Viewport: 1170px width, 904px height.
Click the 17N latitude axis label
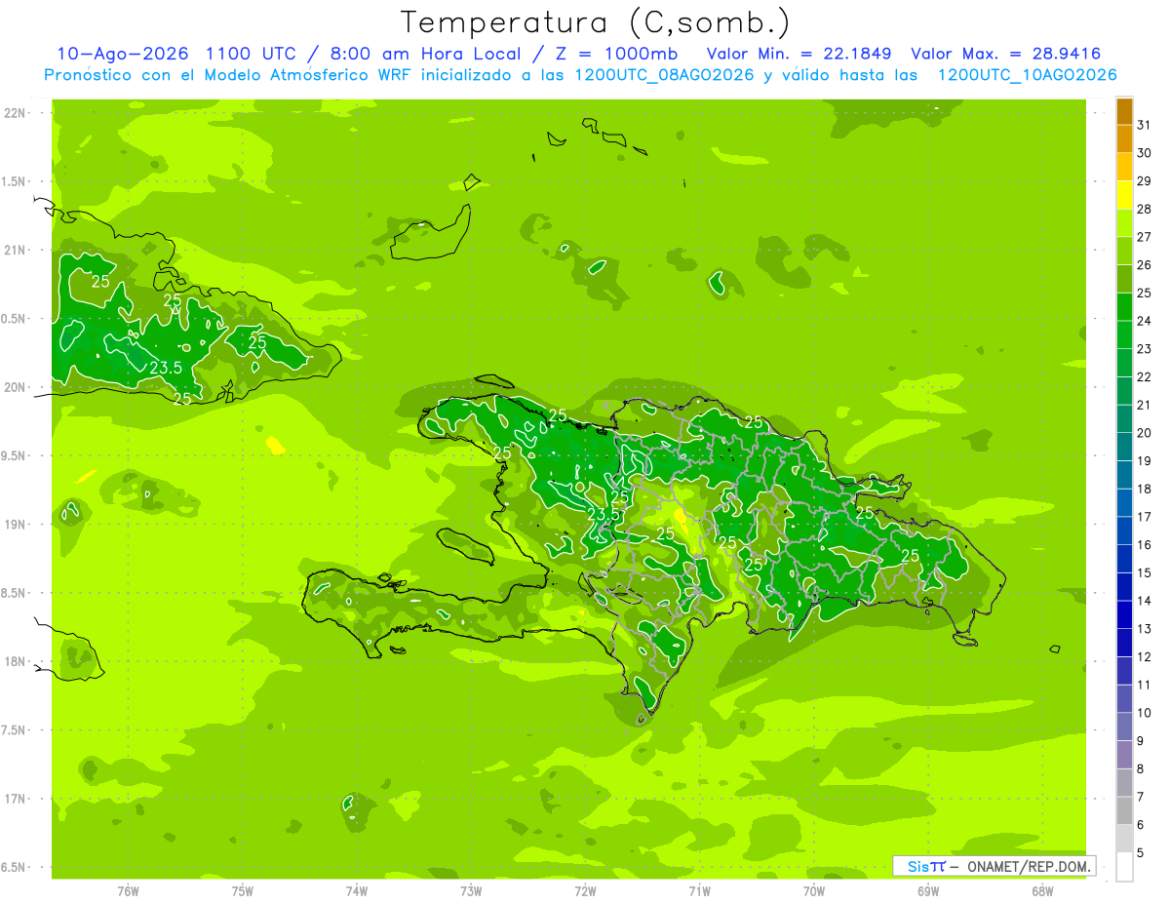(15, 799)
